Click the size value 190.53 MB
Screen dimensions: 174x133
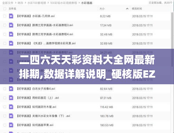click(106, 125)
